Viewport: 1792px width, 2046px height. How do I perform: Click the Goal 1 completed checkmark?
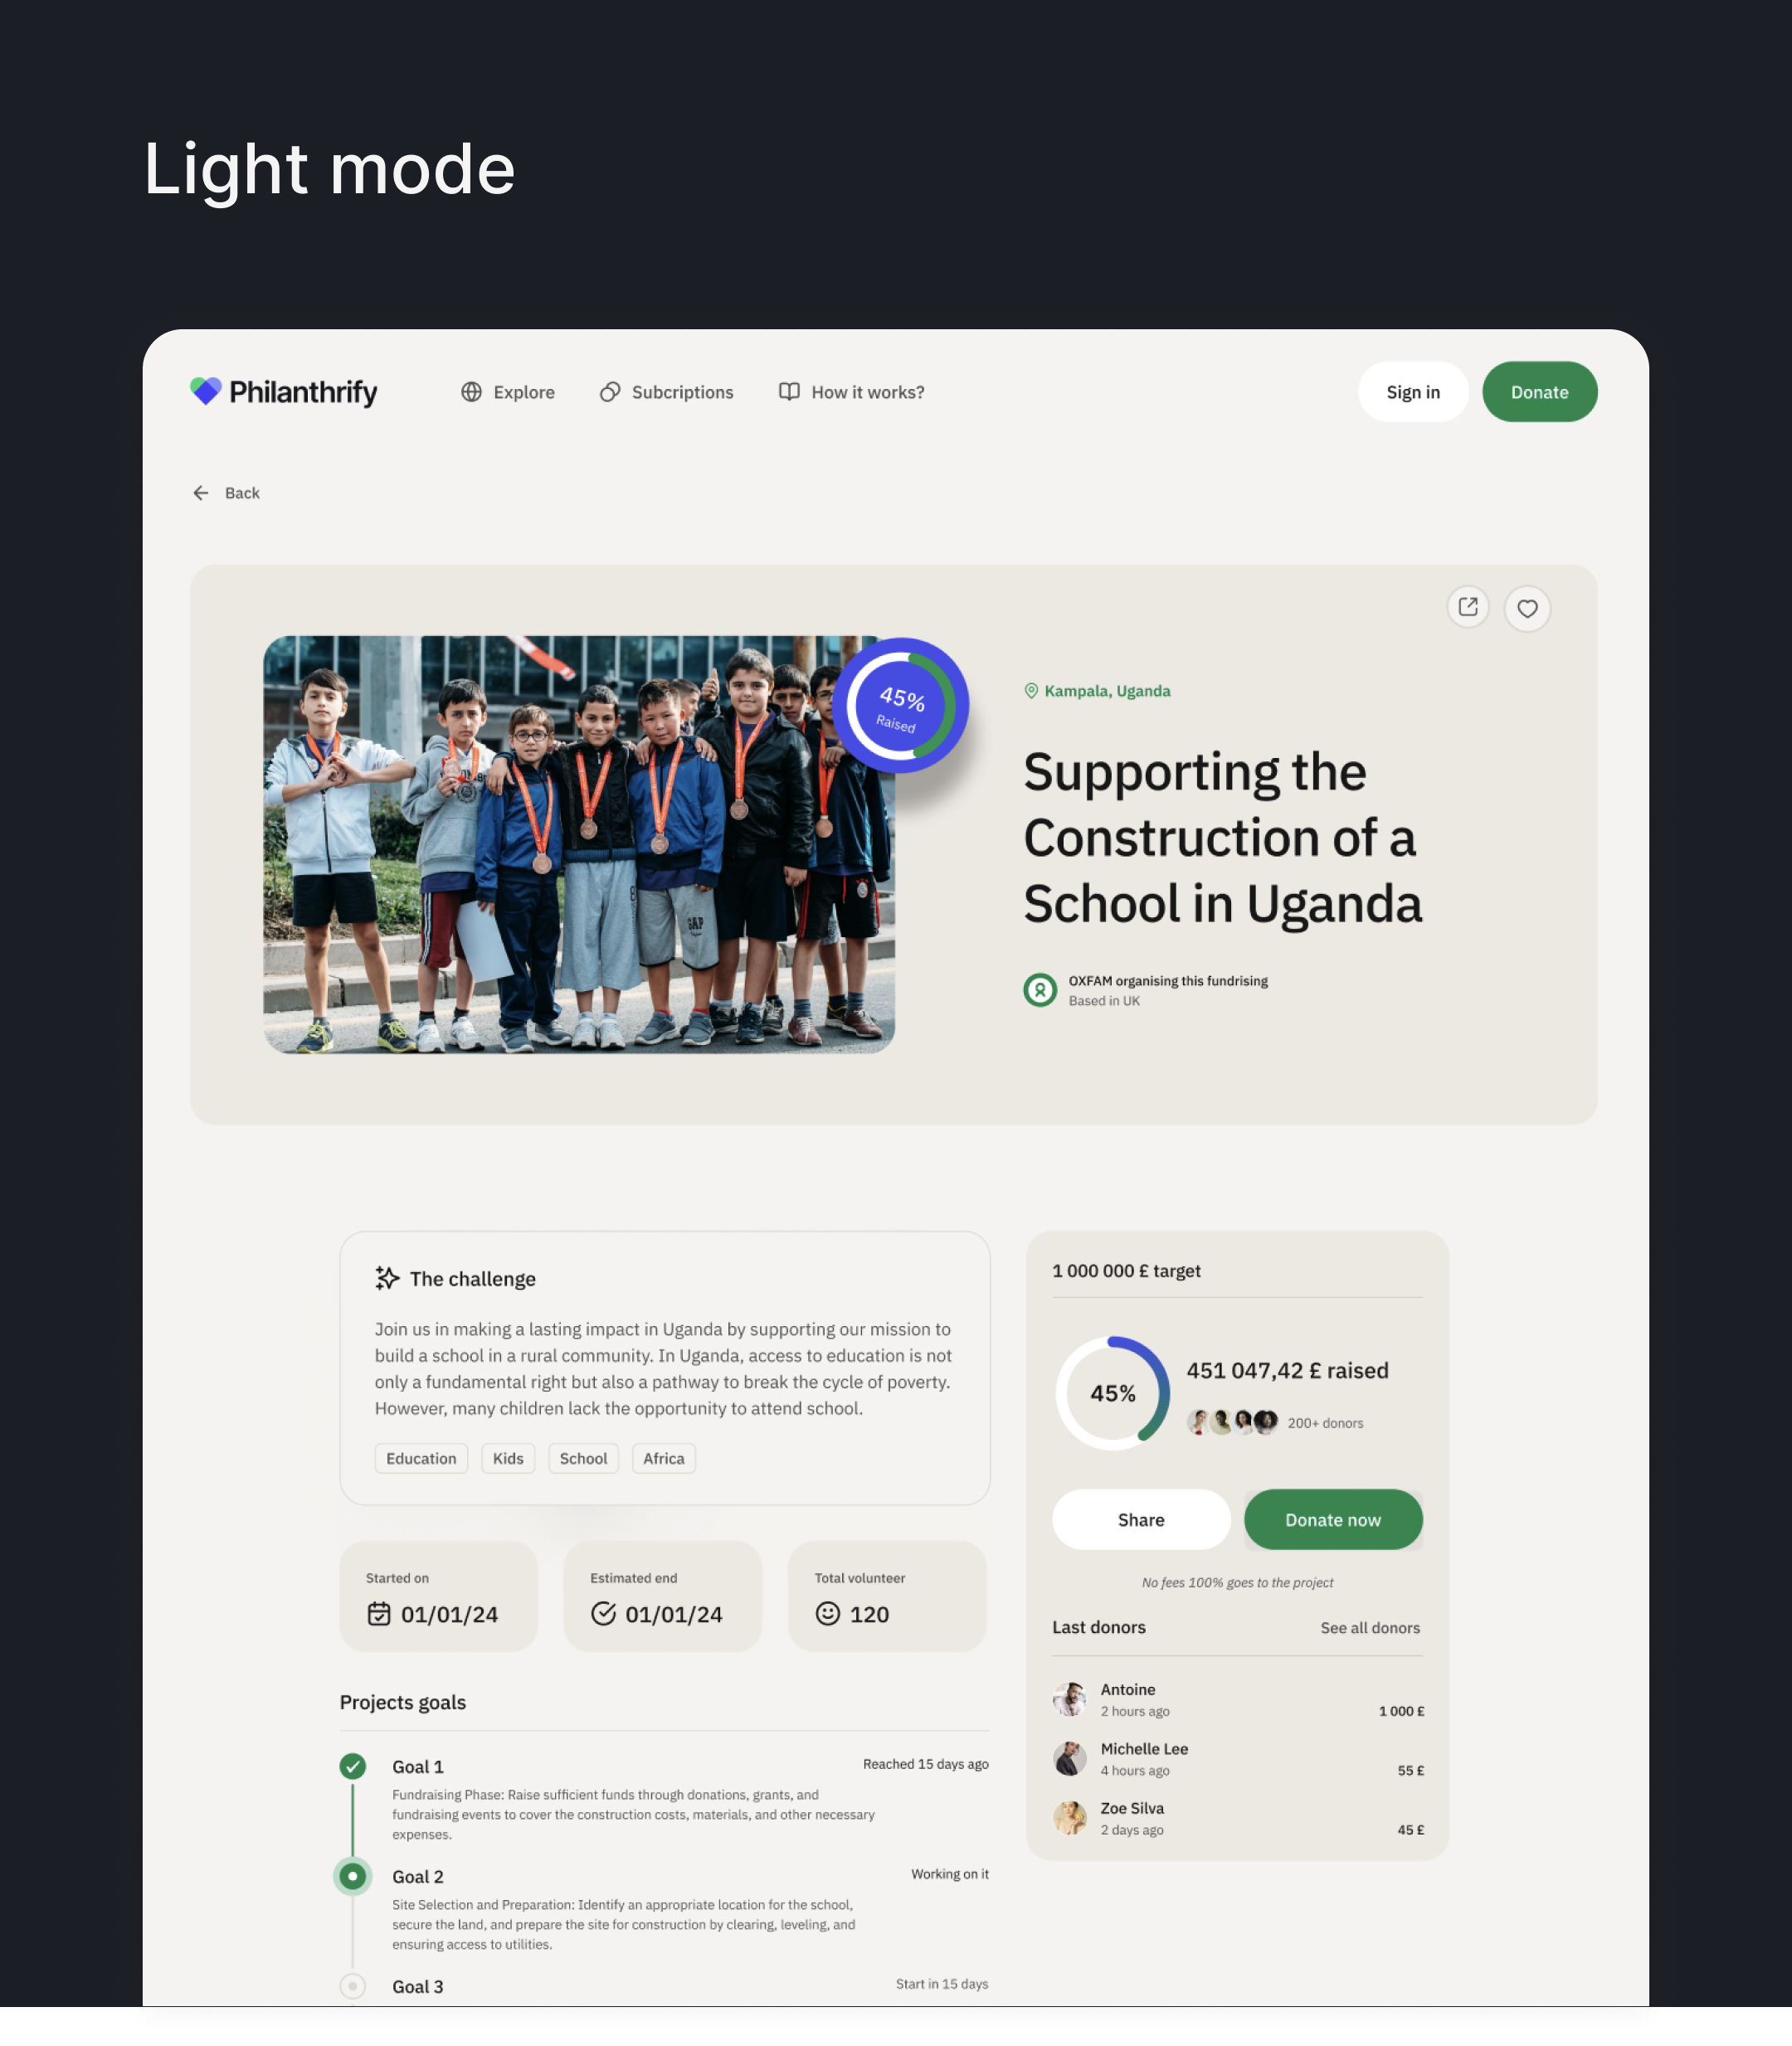352,1767
